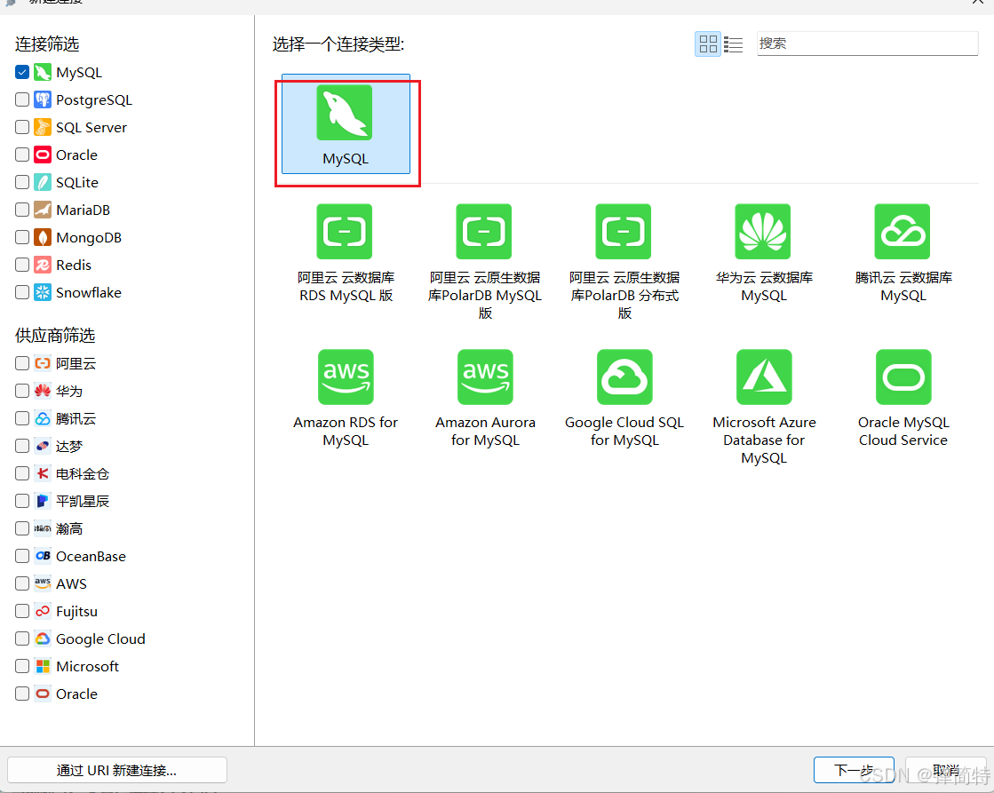Enable the 电科金仓 vendor filter
994x793 pixels.
click(x=22, y=473)
